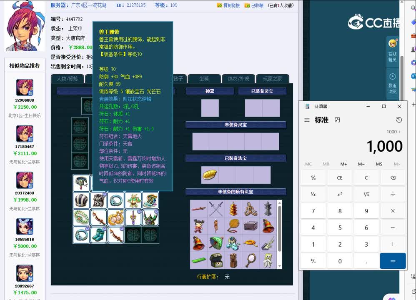Select the gold ring magic treasure

click(251, 243)
